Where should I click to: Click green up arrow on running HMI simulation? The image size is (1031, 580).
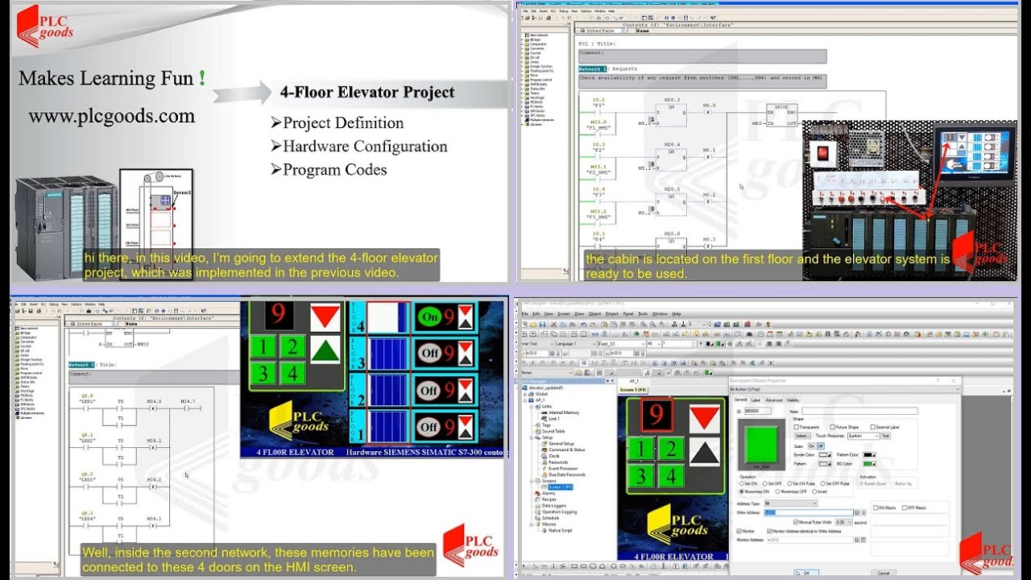point(325,351)
